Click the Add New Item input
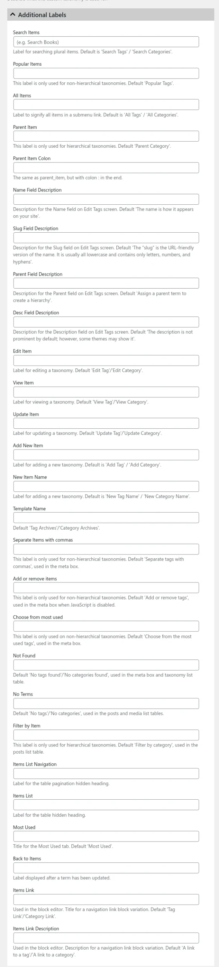This screenshot has width=219, height=967. tap(106, 455)
